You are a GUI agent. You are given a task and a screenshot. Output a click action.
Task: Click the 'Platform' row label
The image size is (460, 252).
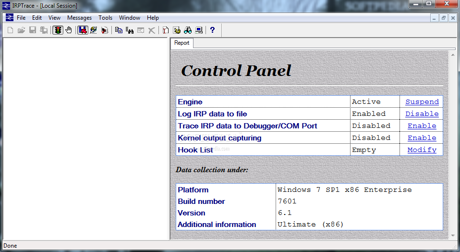193,190
